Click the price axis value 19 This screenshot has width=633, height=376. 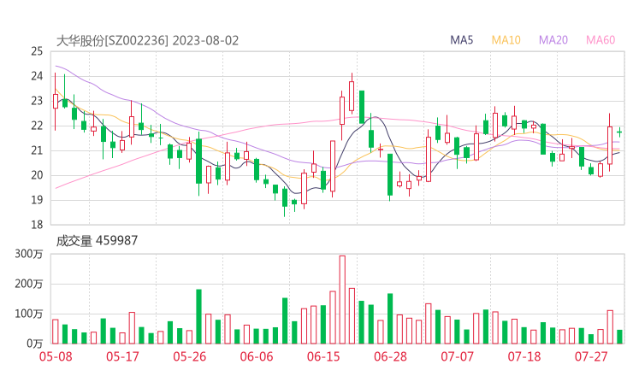click(x=37, y=200)
